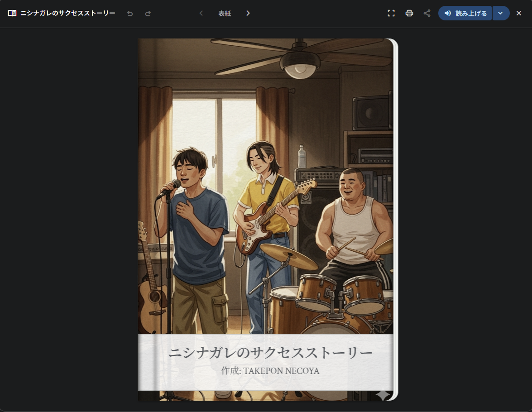
Task: Share the storybook
Action: click(x=427, y=13)
